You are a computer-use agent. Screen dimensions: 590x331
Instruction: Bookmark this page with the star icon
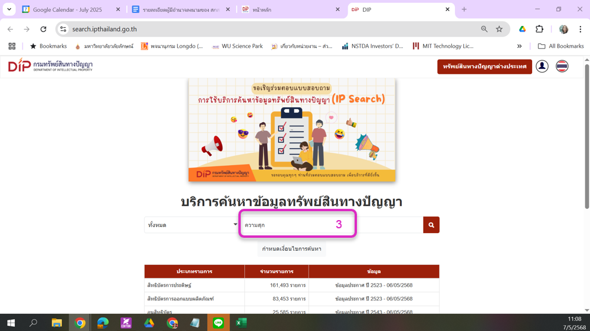pos(499,29)
